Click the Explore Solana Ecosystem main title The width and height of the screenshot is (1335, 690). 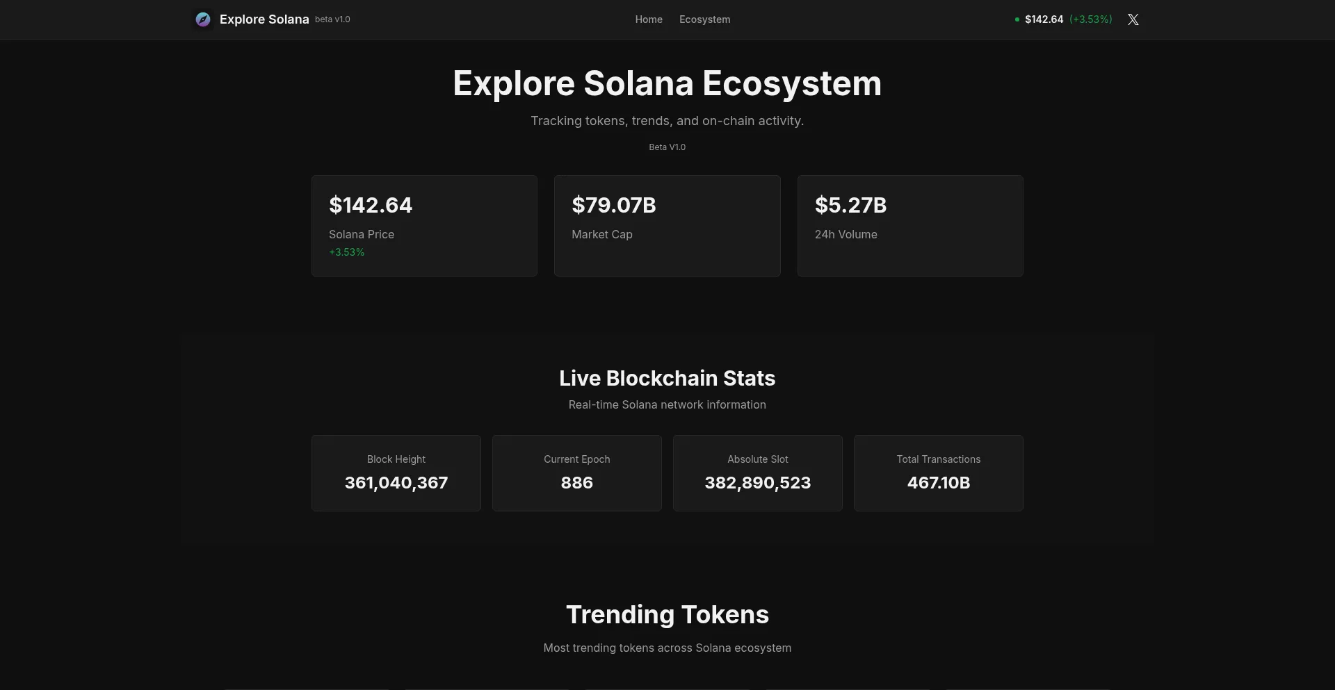(667, 83)
